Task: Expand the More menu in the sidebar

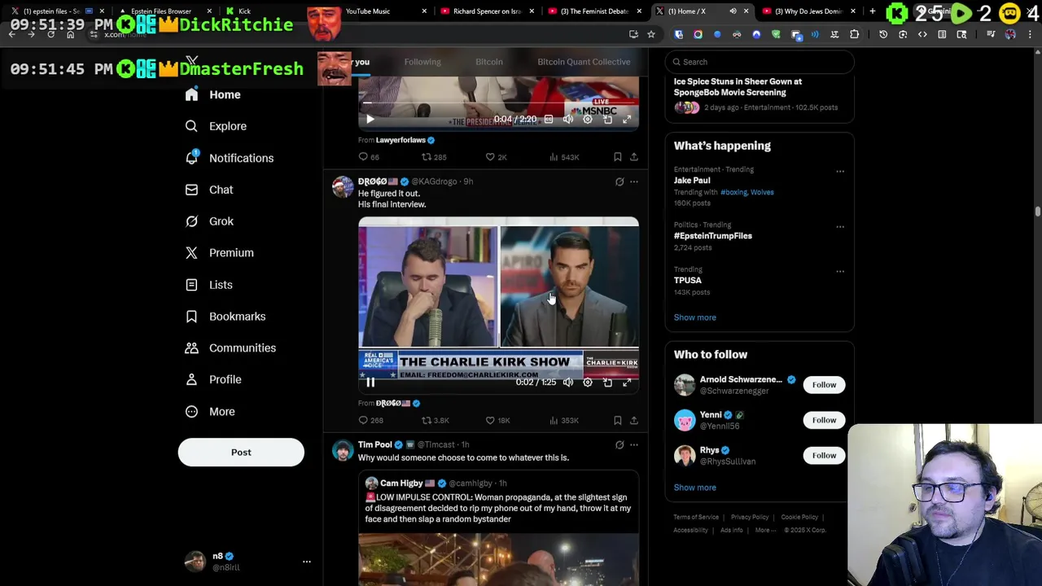Action: tap(209, 412)
